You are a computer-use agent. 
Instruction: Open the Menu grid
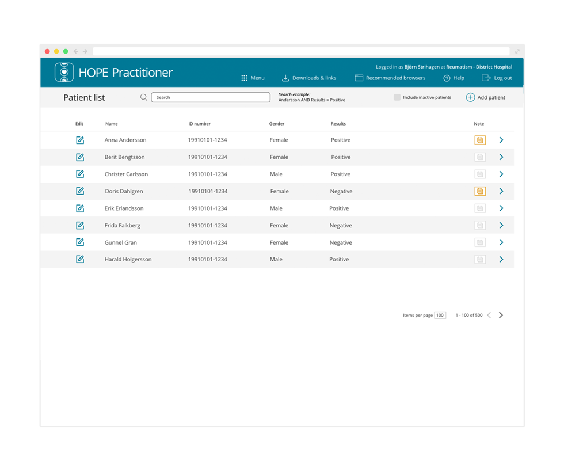253,78
